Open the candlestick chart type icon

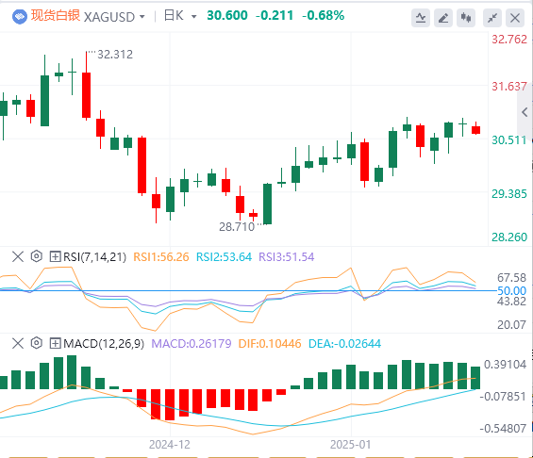point(466,18)
